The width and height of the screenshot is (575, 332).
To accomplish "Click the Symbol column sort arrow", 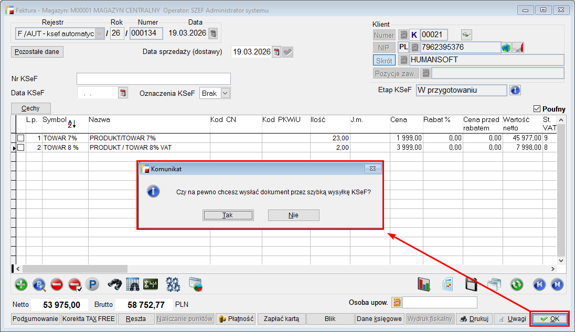I will click(x=72, y=124).
